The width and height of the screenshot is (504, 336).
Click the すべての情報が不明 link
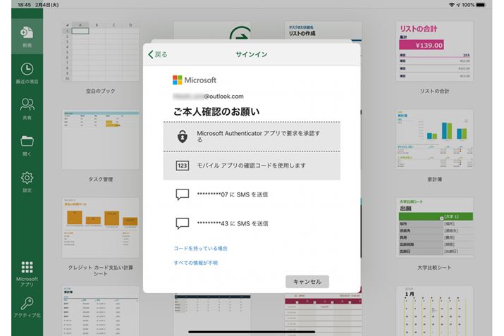(196, 262)
